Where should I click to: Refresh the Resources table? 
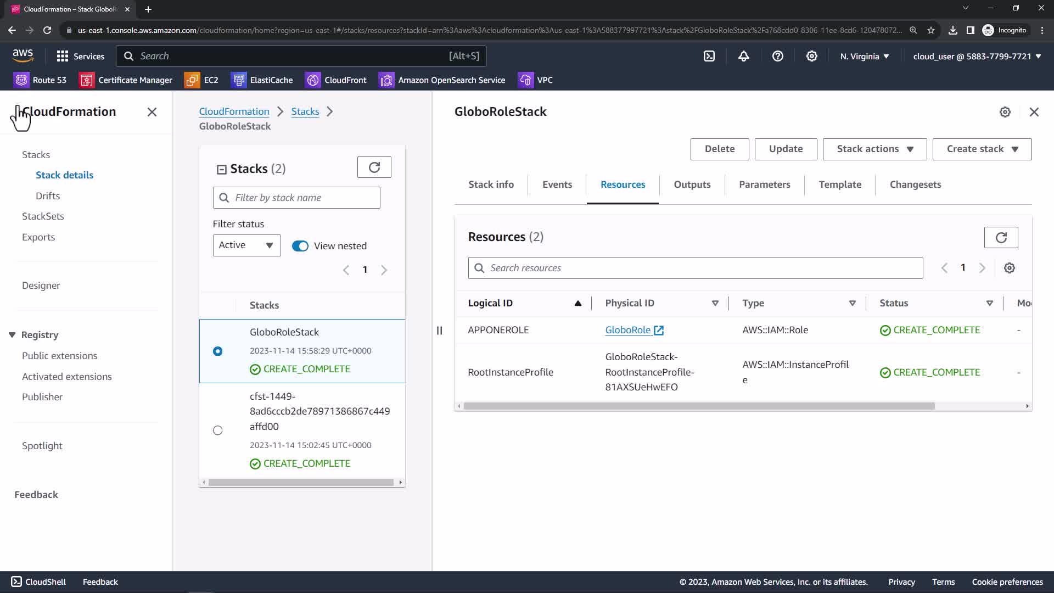[x=1001, y=237]
